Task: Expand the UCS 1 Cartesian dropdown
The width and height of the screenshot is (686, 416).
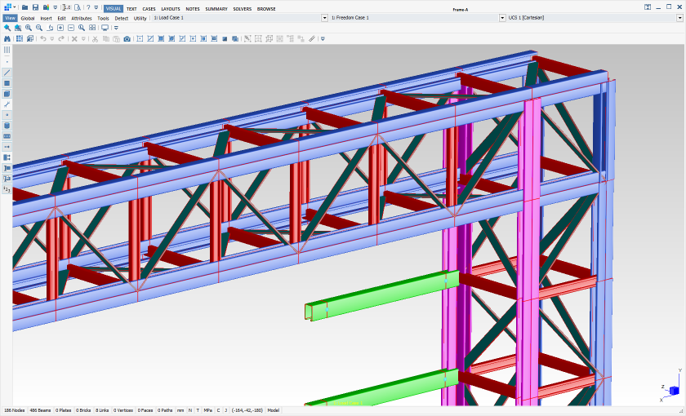Action: [x=677, y=17]
